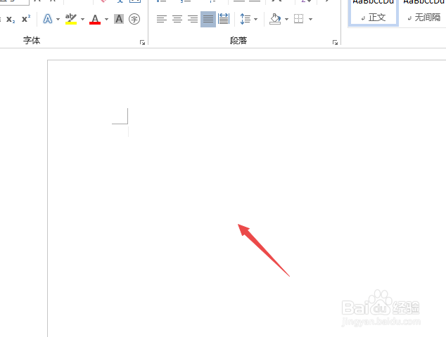Expand font color dropdown arrow
The height and width of the screenshot is (337, 446).
(107, 19)
